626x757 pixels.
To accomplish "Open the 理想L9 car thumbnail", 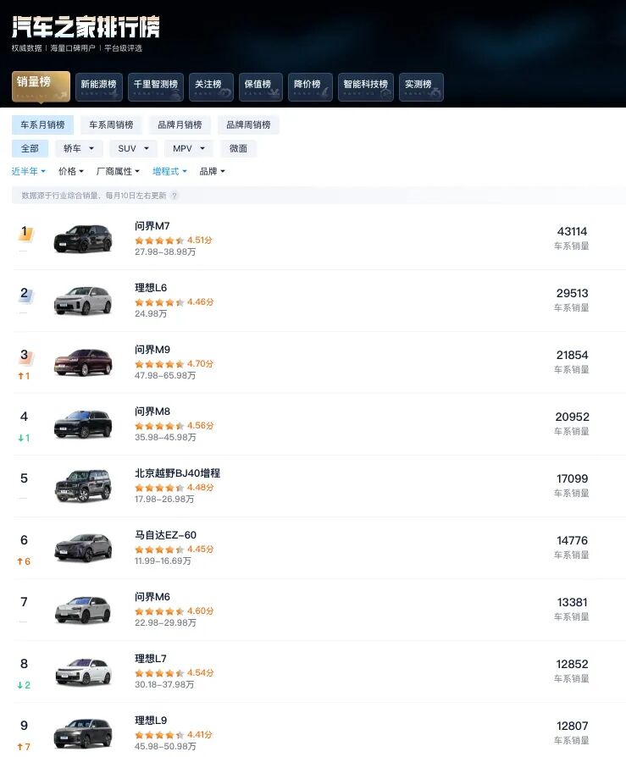I will click(83, 732).
